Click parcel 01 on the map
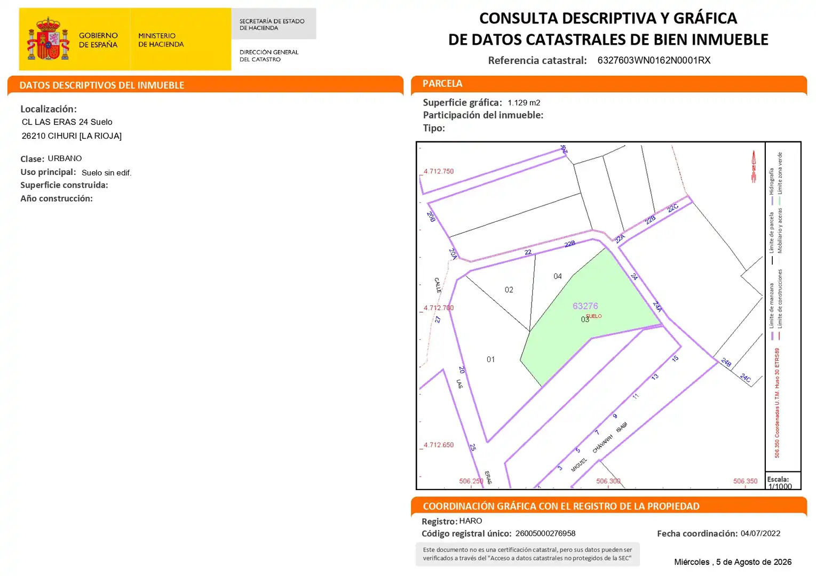 pos(490,359)
